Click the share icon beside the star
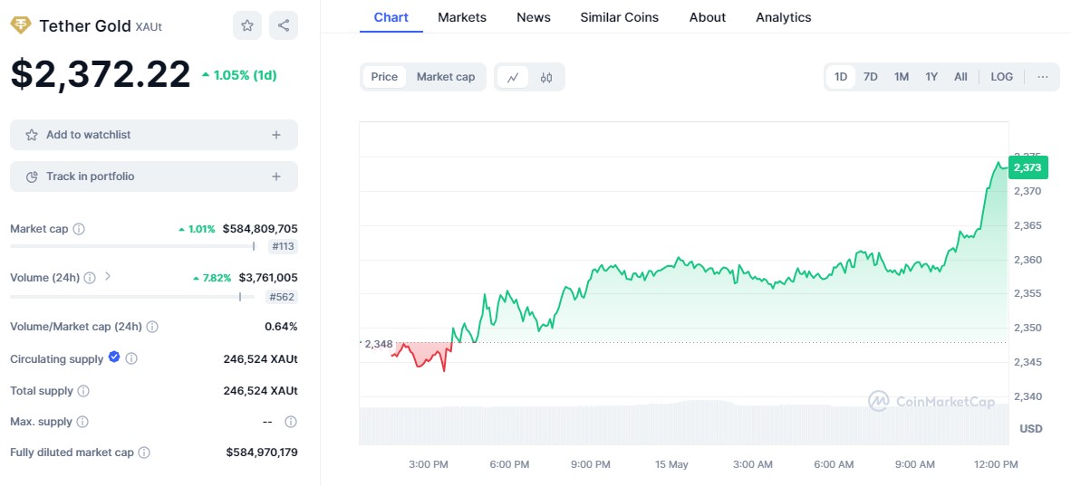 [284, 25]
